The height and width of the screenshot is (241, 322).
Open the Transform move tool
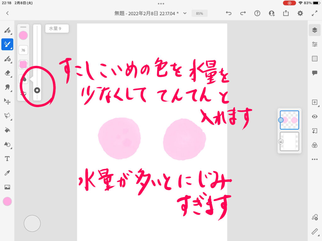[7, 101]
